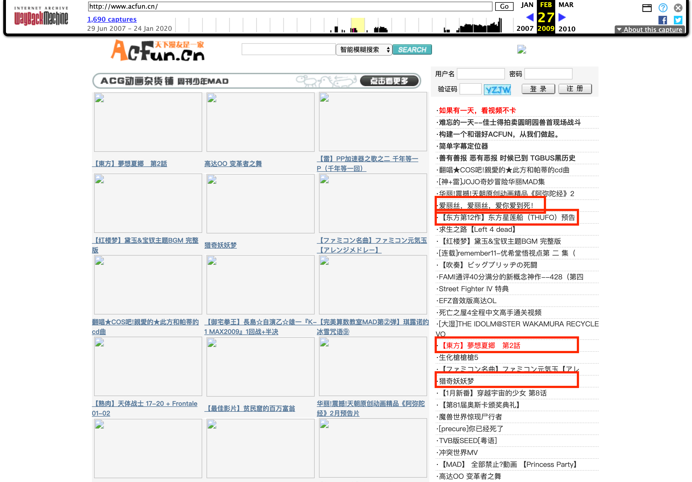The width and height of the screenshot is (692, 482).
Task: Open 爱丽丝，爱丽丝，爱你爱到死! item
Action: pyautogui.click(x=486, y=206)
